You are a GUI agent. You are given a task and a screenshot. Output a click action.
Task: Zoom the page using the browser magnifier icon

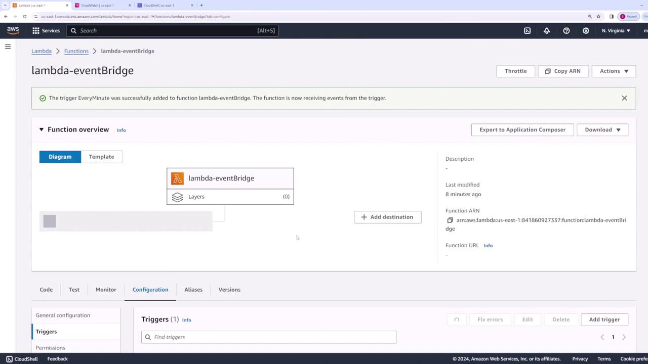(590, 16)
